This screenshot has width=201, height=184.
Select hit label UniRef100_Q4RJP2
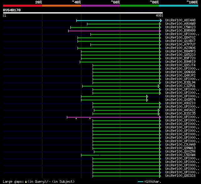[x=180, y=76]
